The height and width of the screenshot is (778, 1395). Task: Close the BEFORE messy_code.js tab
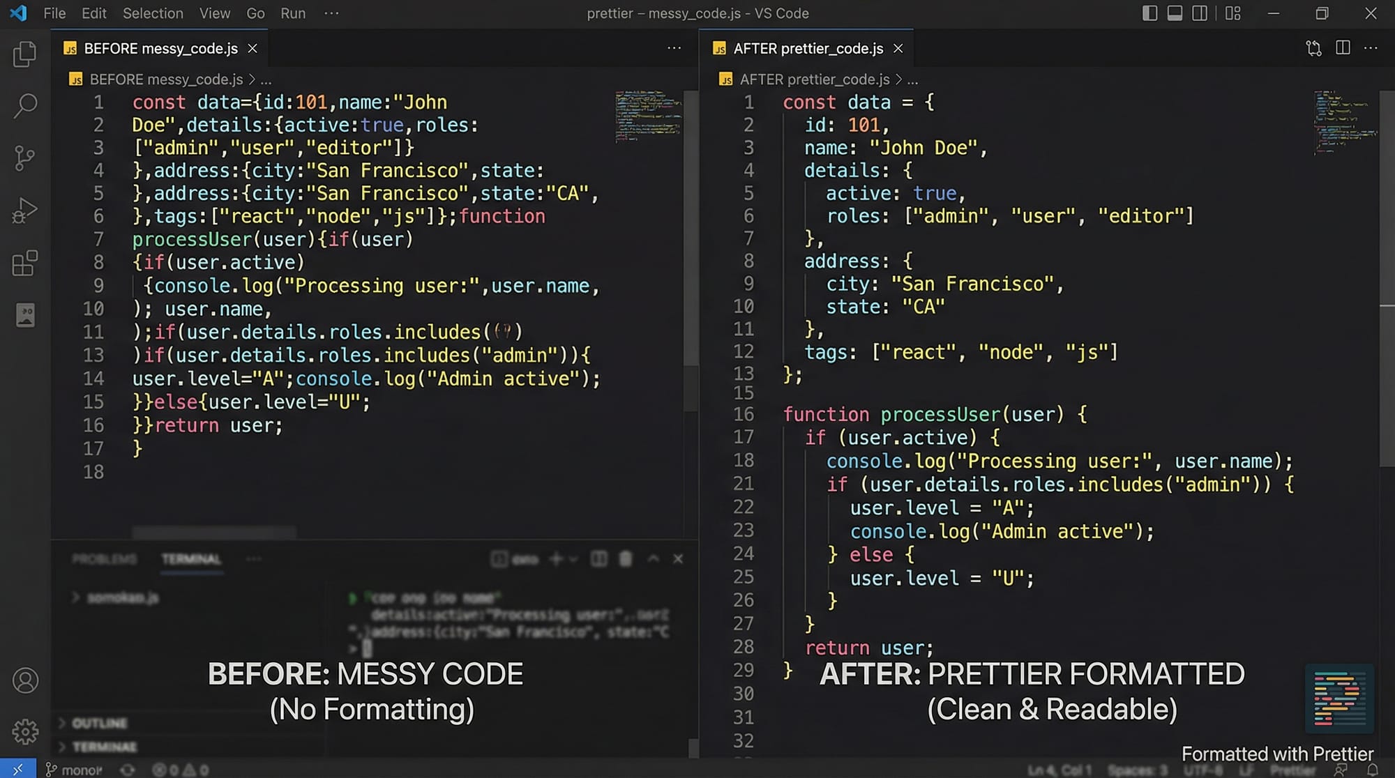(252, 48)
